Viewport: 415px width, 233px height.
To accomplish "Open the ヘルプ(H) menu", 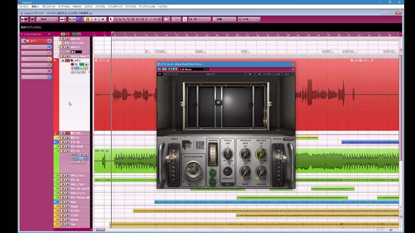I will pos(163,6).
